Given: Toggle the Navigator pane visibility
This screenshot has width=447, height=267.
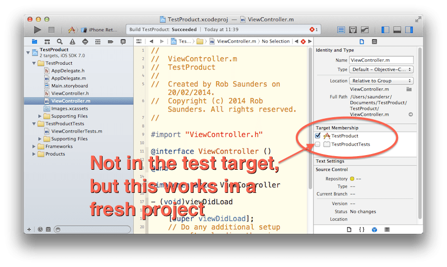Looking at the screenshot, I should pyautogui.click(x=385, y=29).
